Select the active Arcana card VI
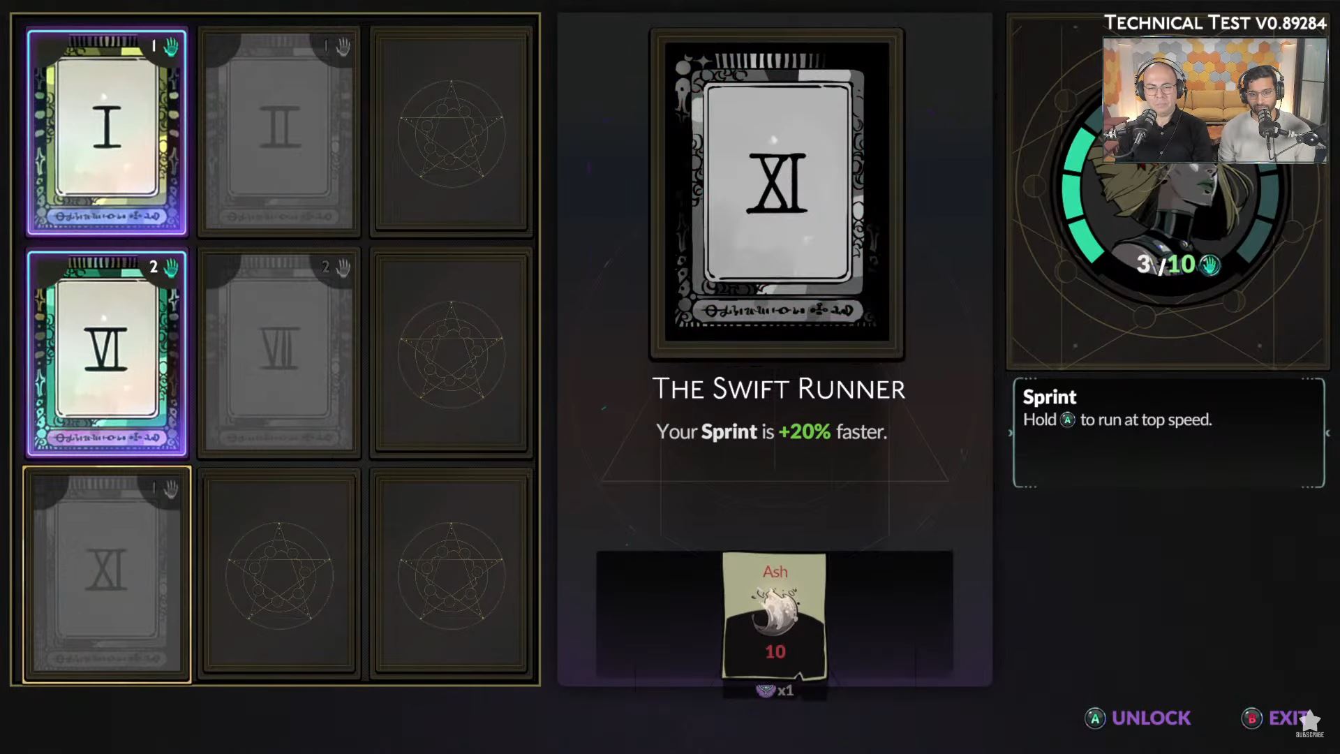Viewport: 1340px width, 754px height. click(107, 353)
